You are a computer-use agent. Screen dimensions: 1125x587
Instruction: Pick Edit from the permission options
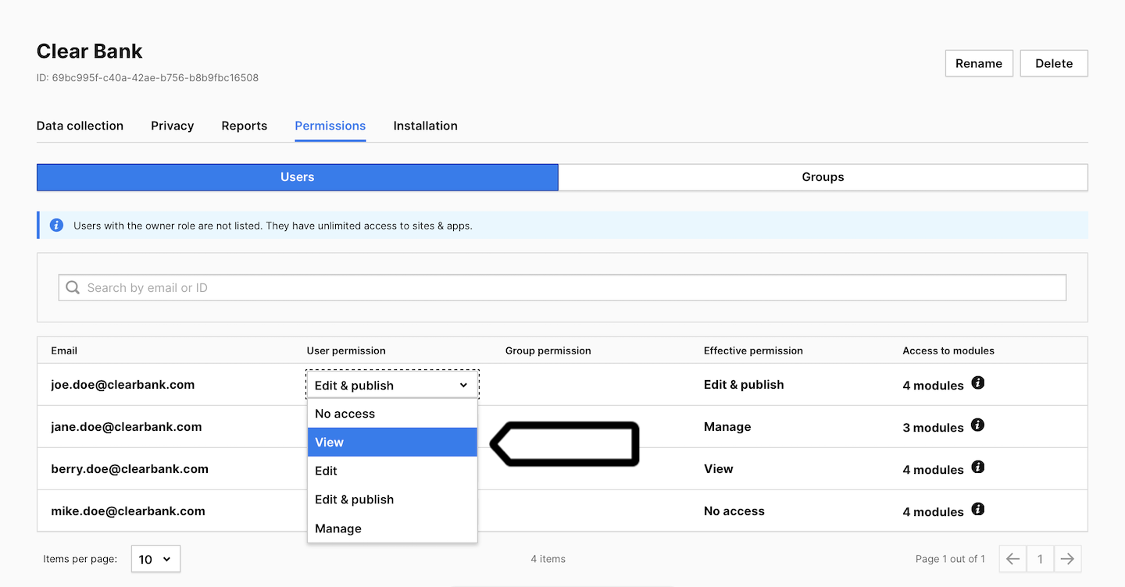pyautogui.click(x=392, y=471)
